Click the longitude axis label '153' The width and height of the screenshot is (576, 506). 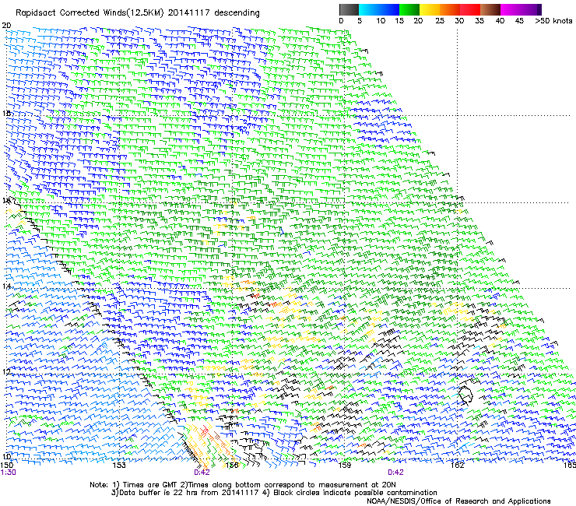(x=119, y=466)
